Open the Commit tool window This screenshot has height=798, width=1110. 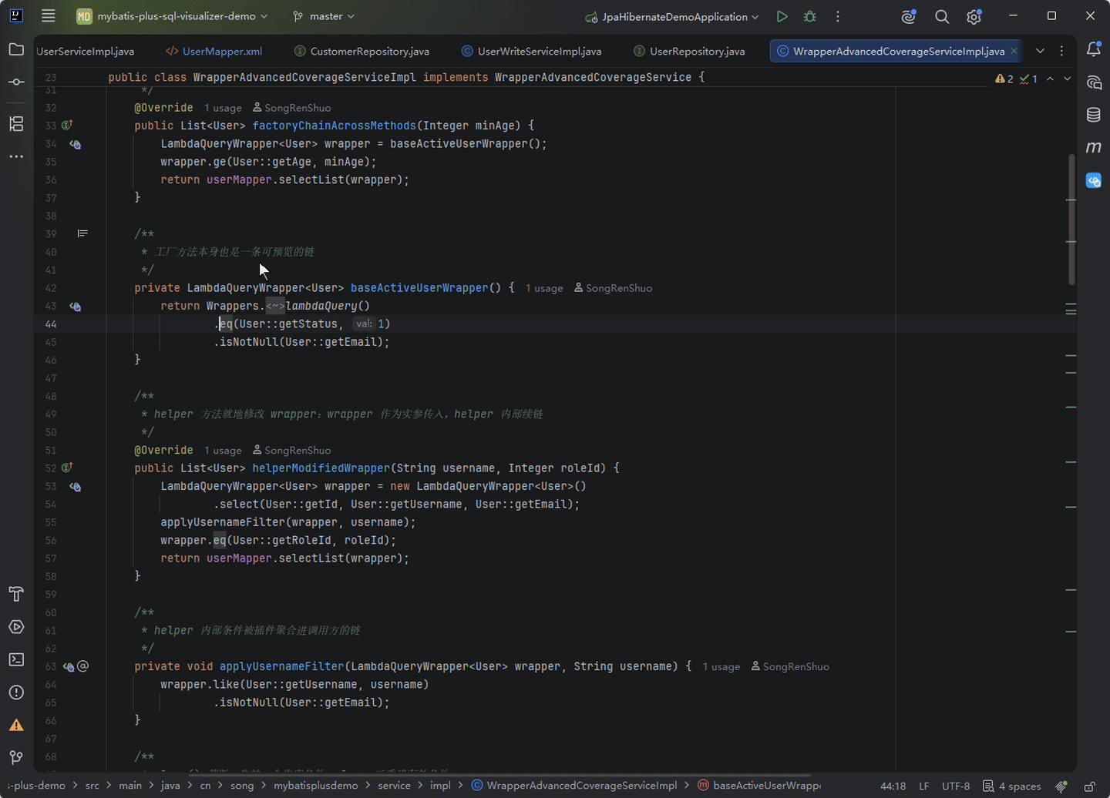pos(16,82)
